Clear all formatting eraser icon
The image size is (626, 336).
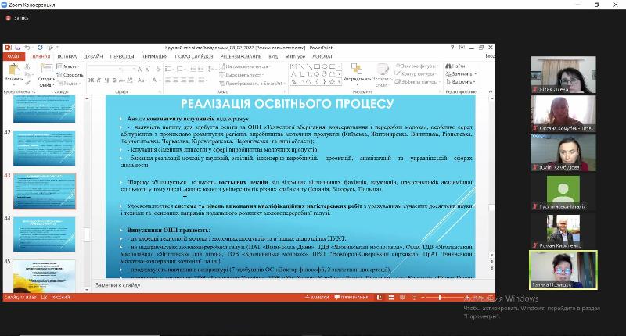pos(158,70)
